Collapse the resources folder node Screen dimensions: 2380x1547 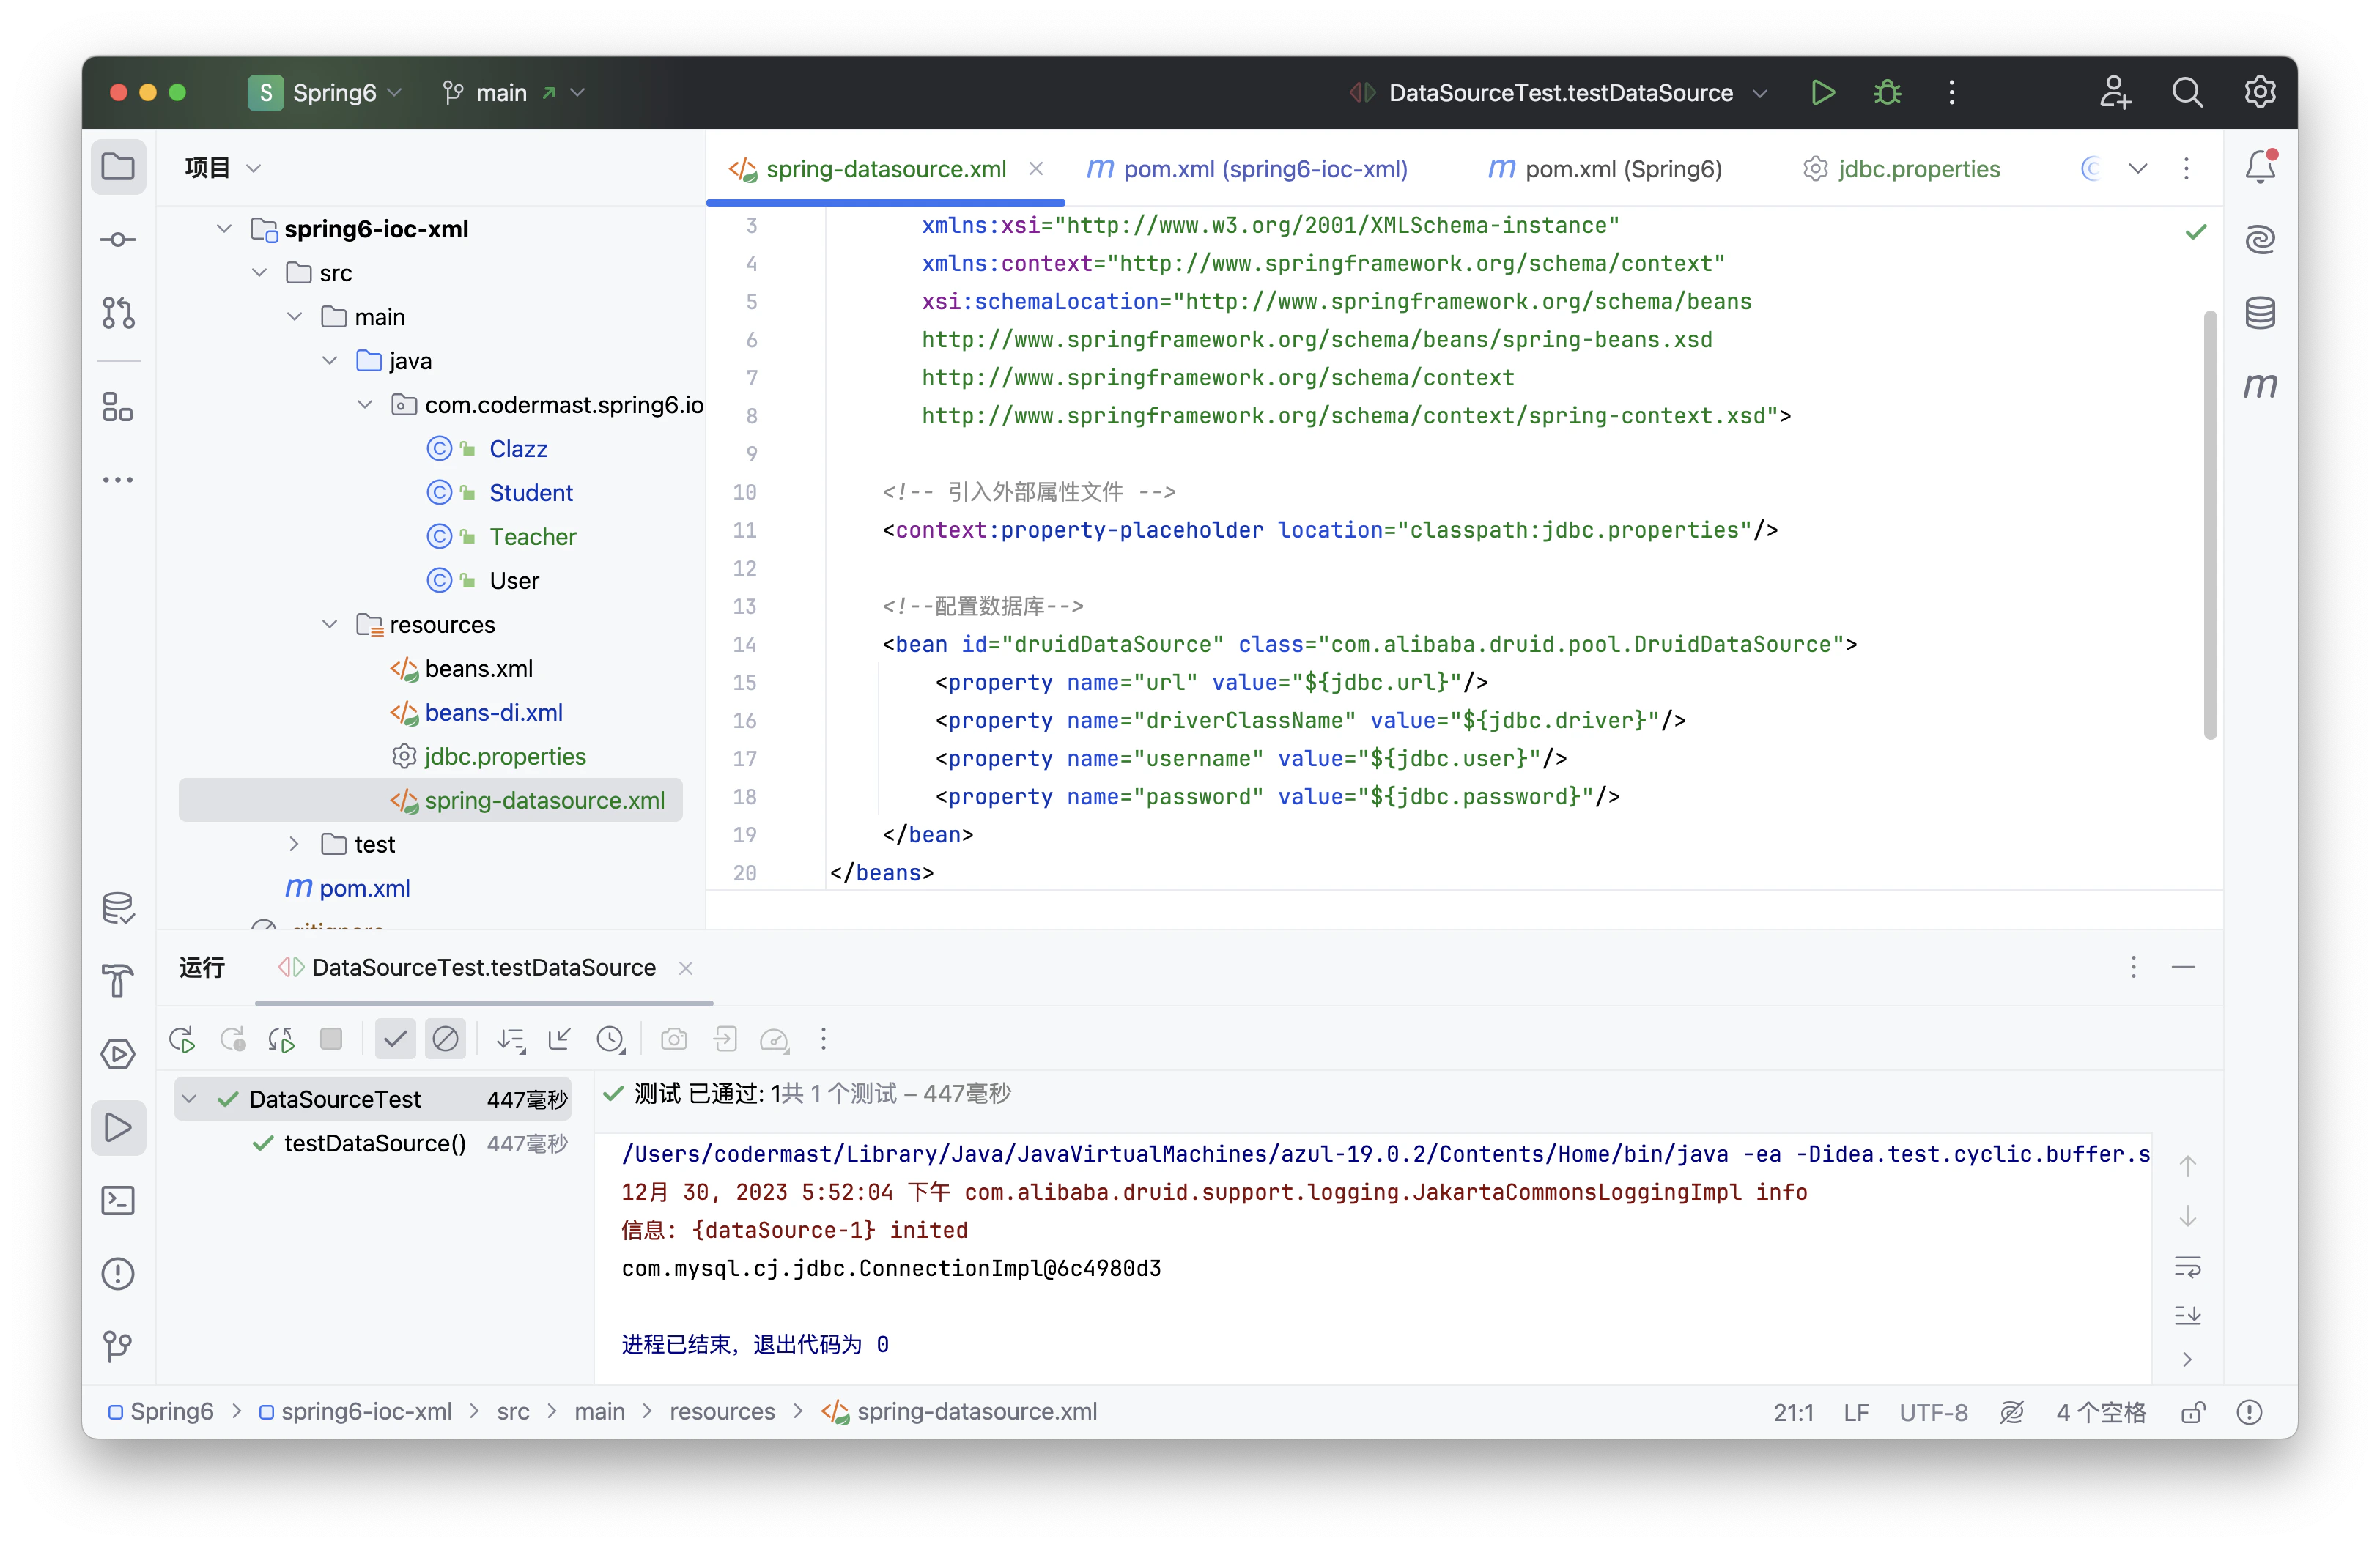click(x=330, y=625)
